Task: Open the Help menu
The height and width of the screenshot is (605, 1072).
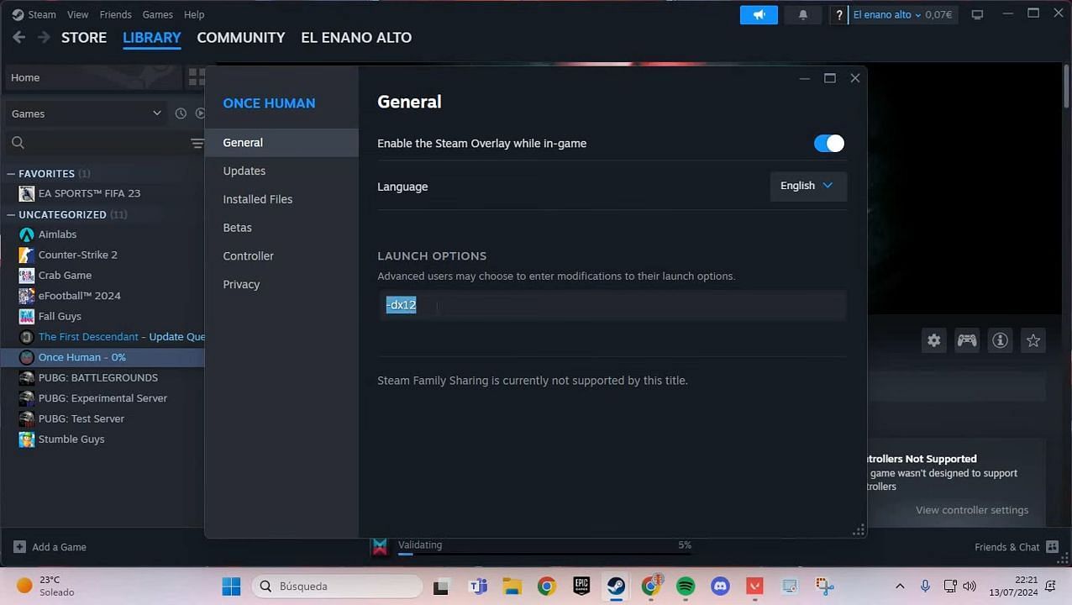Action: [x=194, y=14]
